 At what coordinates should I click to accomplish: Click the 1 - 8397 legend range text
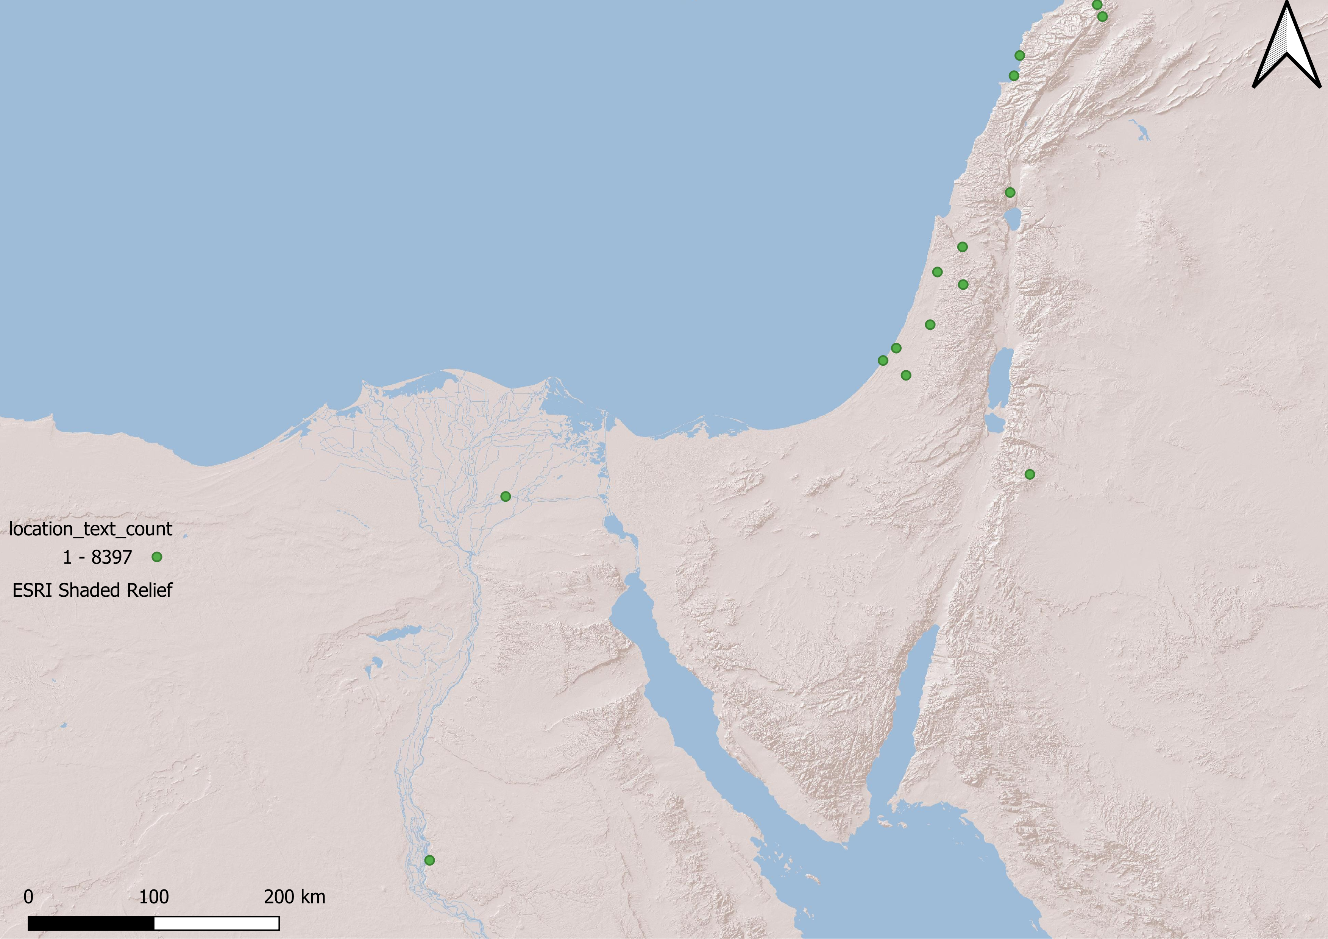[97, 557]
